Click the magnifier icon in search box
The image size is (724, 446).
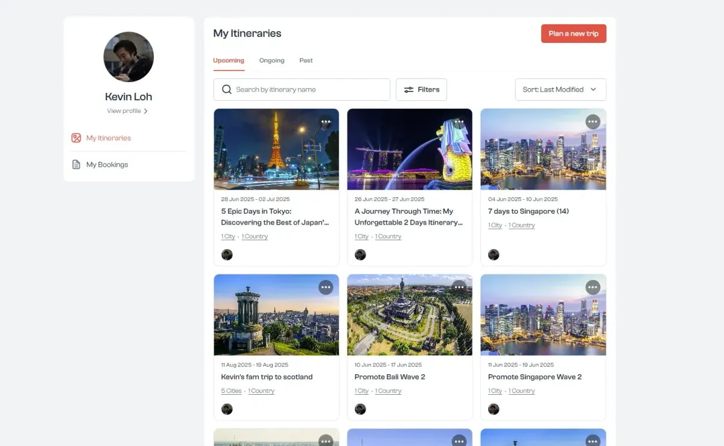(227, 89)
